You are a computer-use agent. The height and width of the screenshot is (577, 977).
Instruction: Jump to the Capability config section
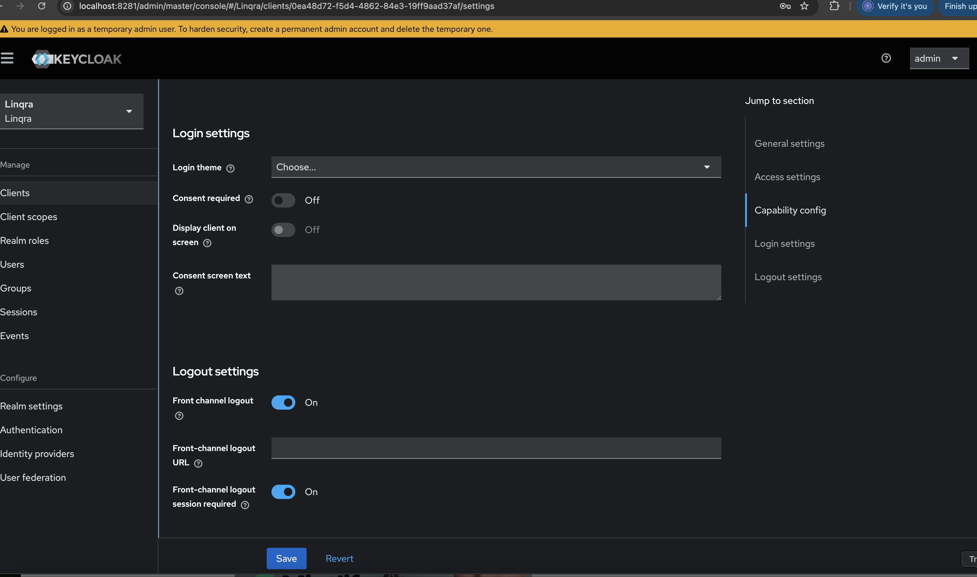[x=790, y=210]
